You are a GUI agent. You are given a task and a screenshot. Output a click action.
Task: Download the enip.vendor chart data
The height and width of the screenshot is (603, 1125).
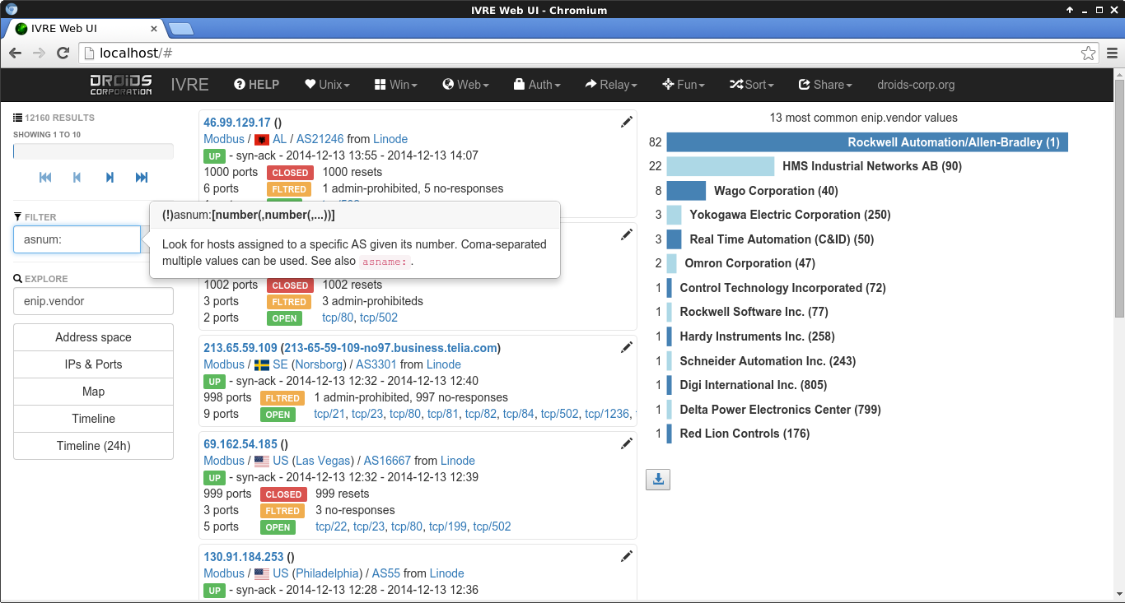pyautogui.click(x=658, y=480)
